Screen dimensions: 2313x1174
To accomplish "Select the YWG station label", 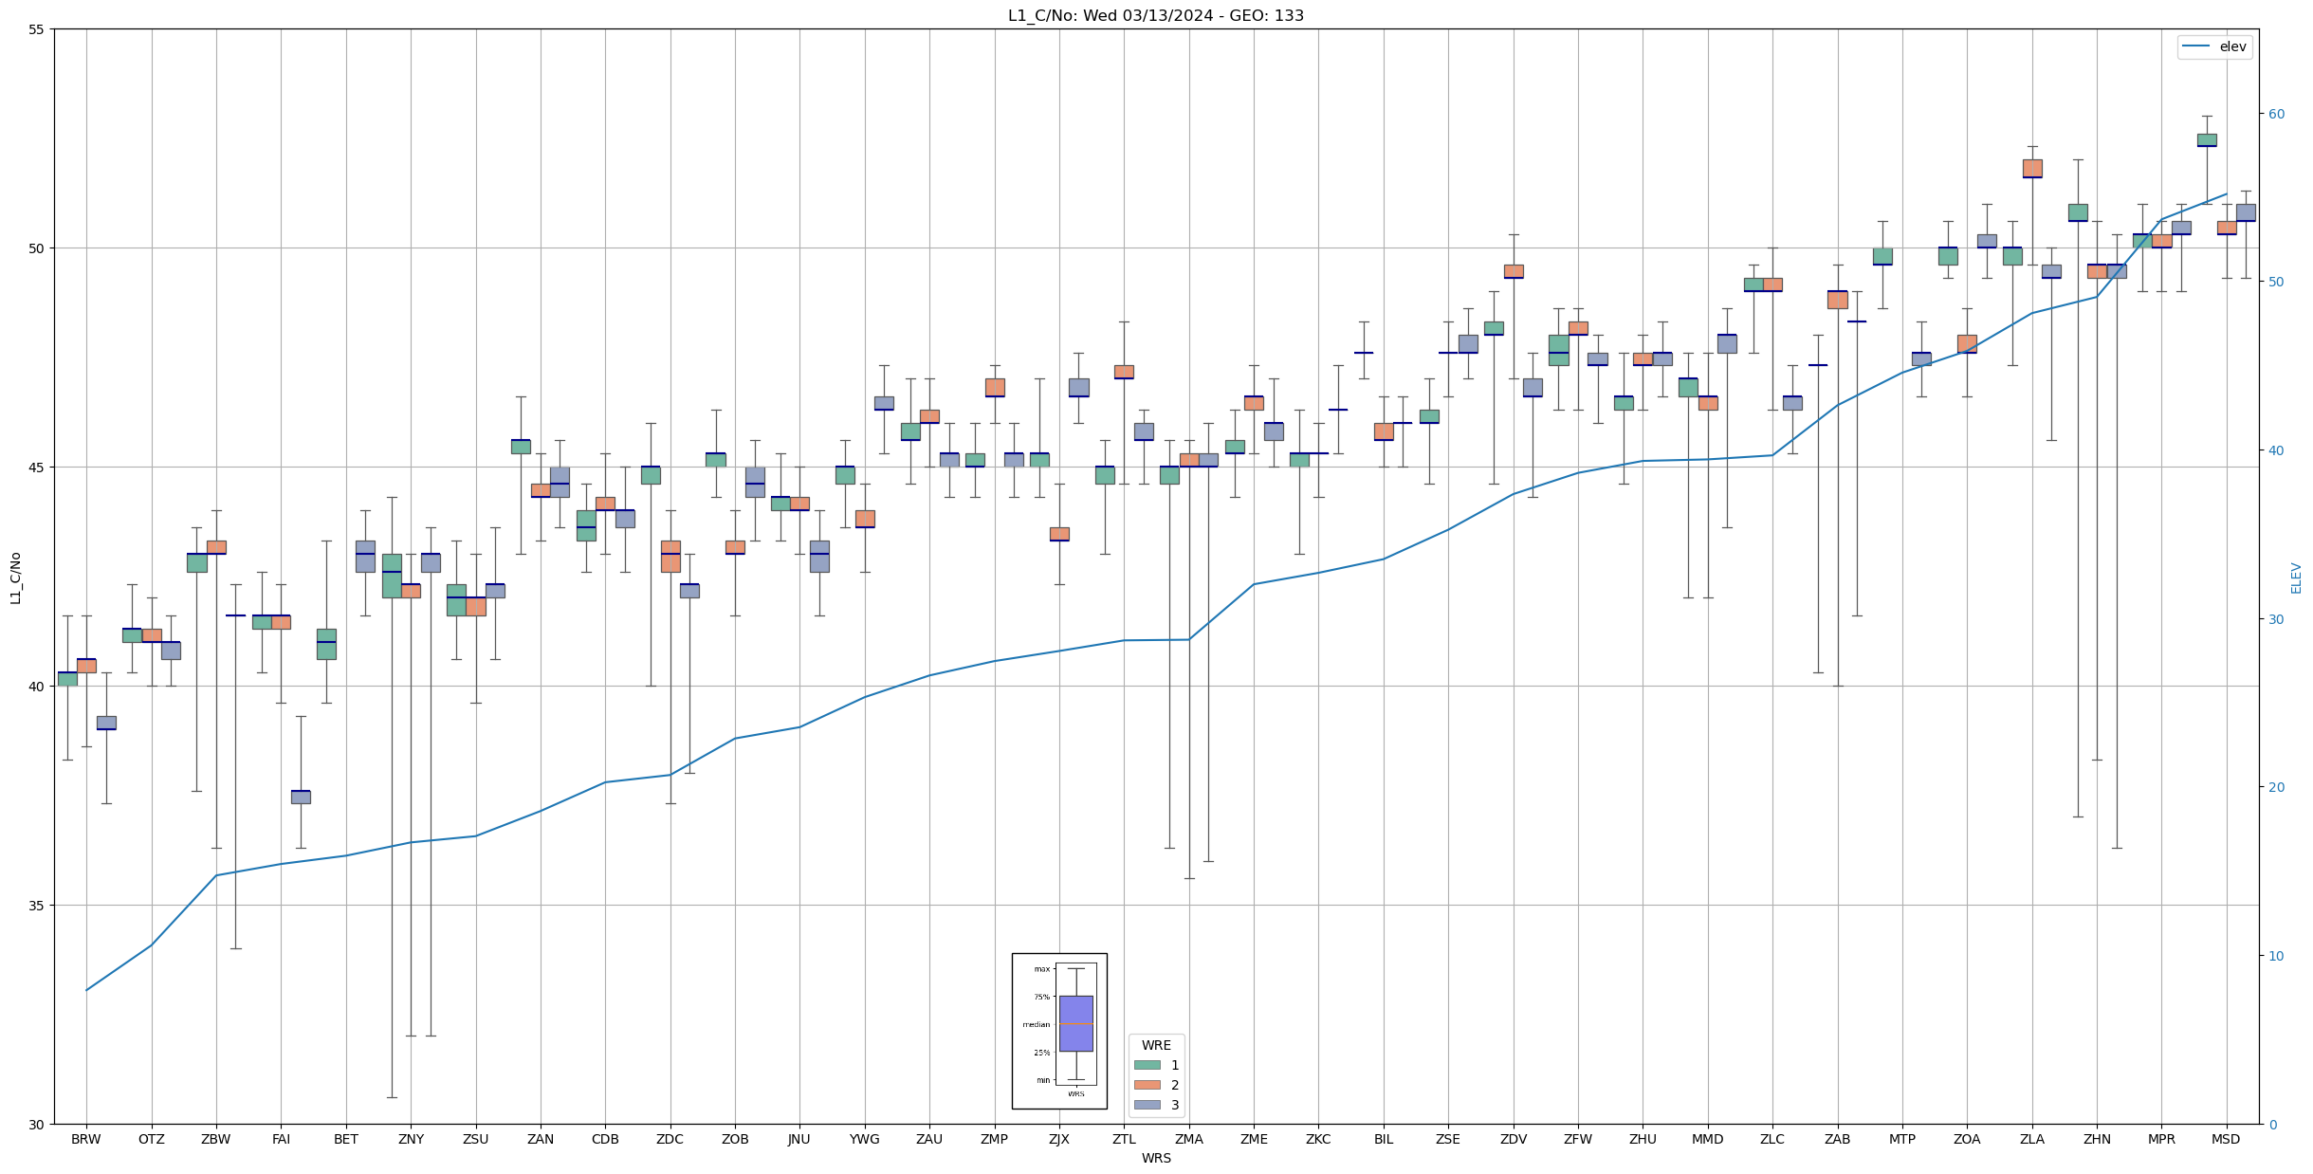I will (x=865, y=1140).
